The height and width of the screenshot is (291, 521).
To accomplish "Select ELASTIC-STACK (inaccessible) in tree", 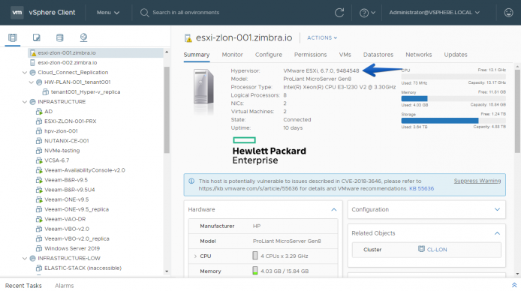I will [83, 268].
